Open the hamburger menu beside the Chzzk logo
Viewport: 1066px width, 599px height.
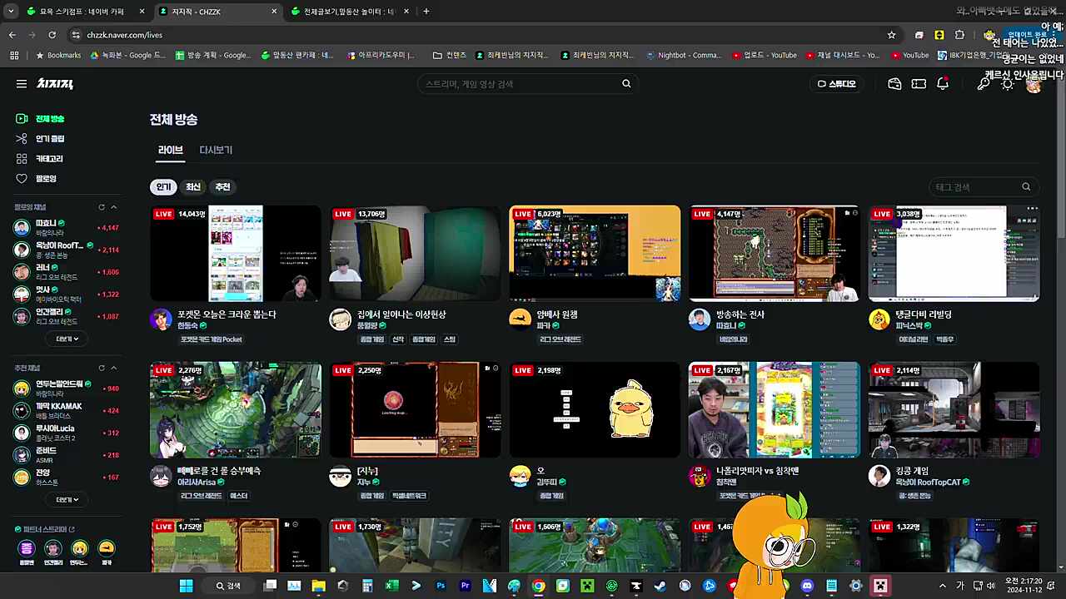pos(22,83)
